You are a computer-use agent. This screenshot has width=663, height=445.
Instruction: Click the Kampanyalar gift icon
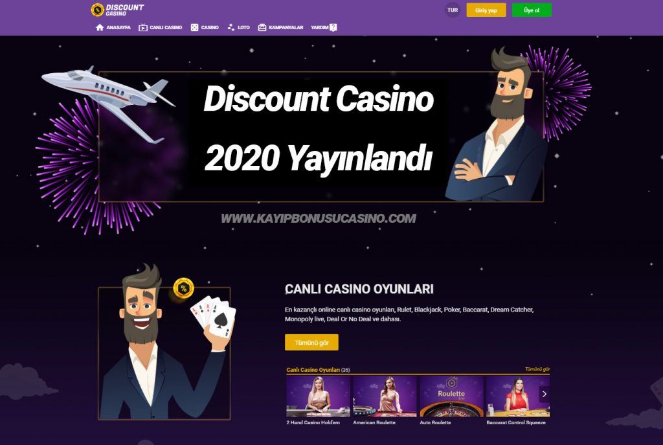click(x=262, y=27)
